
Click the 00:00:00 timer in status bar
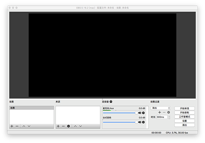156,133
